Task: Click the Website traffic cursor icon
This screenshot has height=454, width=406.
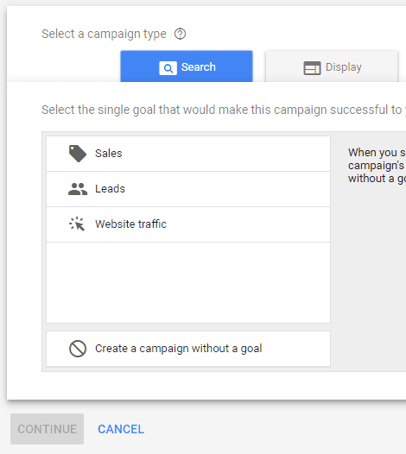Action: coord(77,224)
